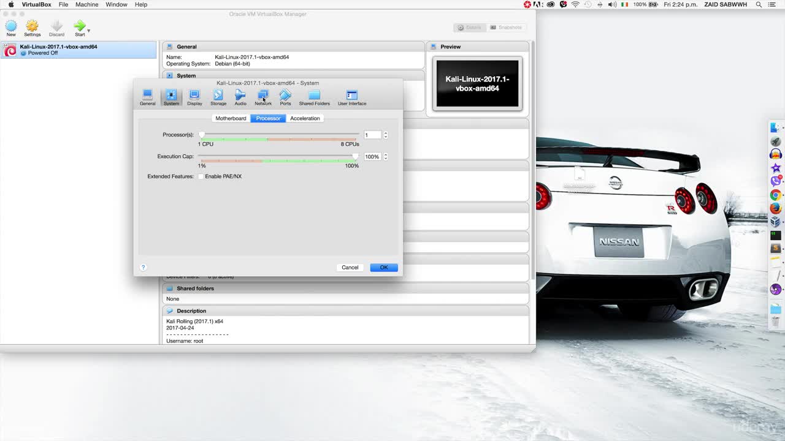The width and height of the screenshot is (785, 441).
Task: Open Audacity from the dock
Action: pos(776,154)
